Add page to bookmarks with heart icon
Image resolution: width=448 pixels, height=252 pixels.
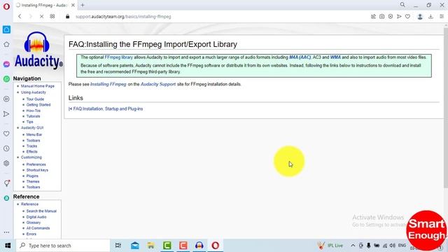[x=407, y=17]
